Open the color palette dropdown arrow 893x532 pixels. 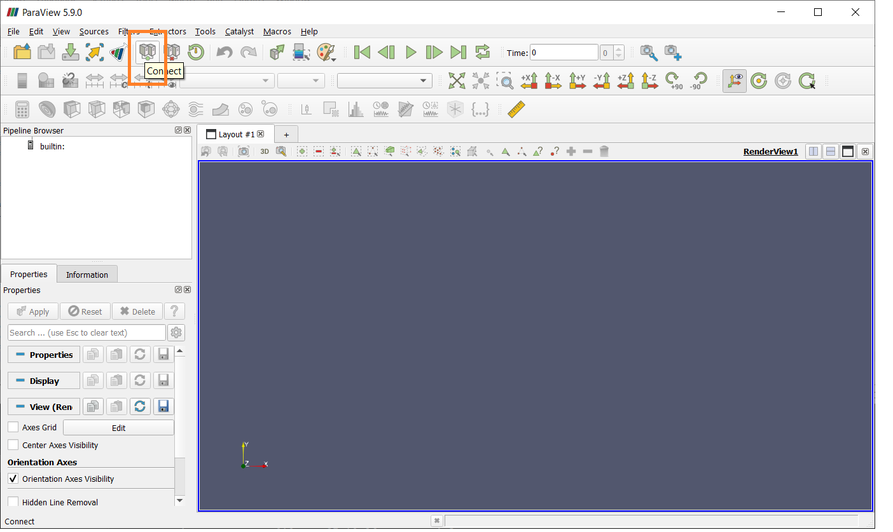334,60
